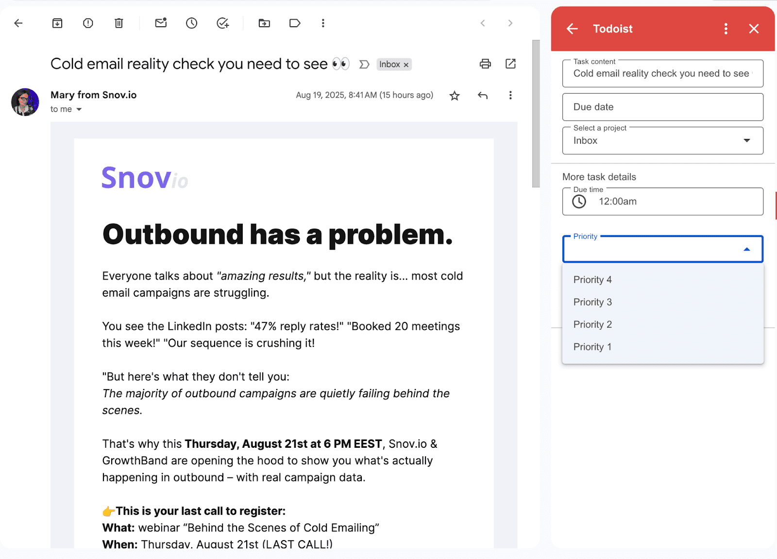Choose Priority 3 from the list
This screenshot has width=777, height=559.
coord(592,302)
